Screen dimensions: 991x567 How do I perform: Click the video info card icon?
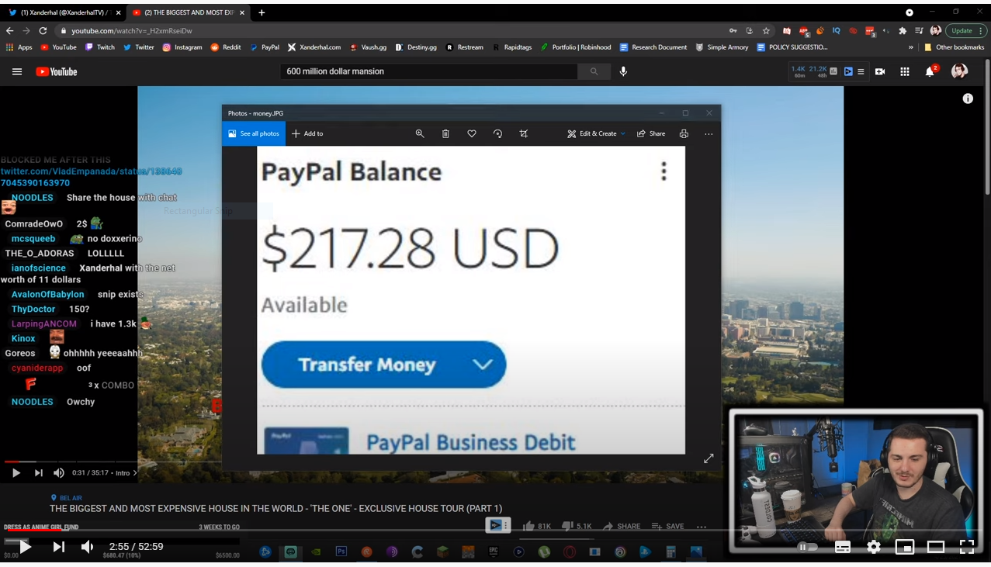click(968, 99)
